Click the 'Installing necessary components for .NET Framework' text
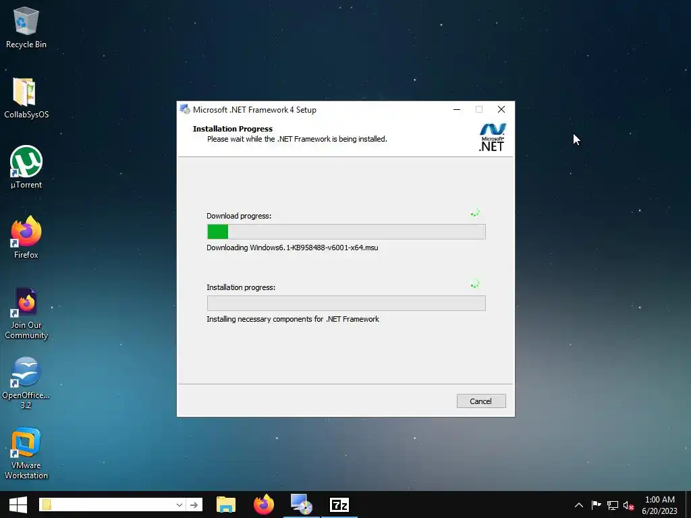The image size is (691, 518). pos(293,319)
